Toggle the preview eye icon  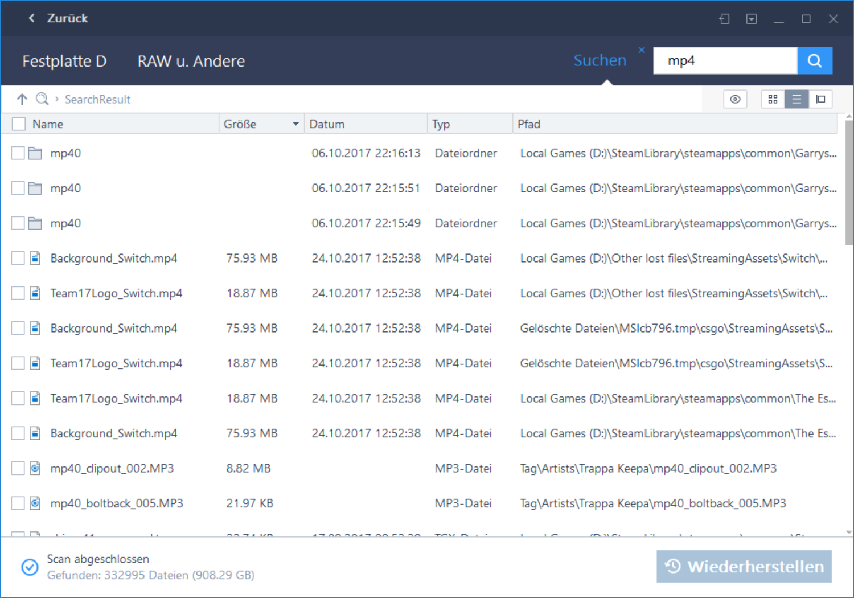tap(735, 99)
